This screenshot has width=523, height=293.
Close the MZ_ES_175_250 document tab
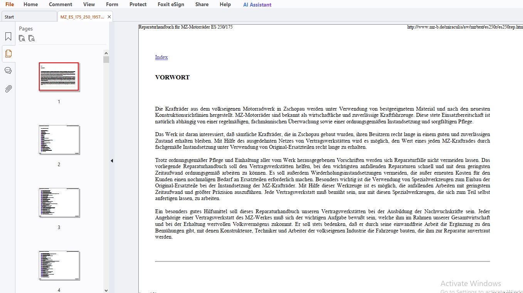coord(109,17)
